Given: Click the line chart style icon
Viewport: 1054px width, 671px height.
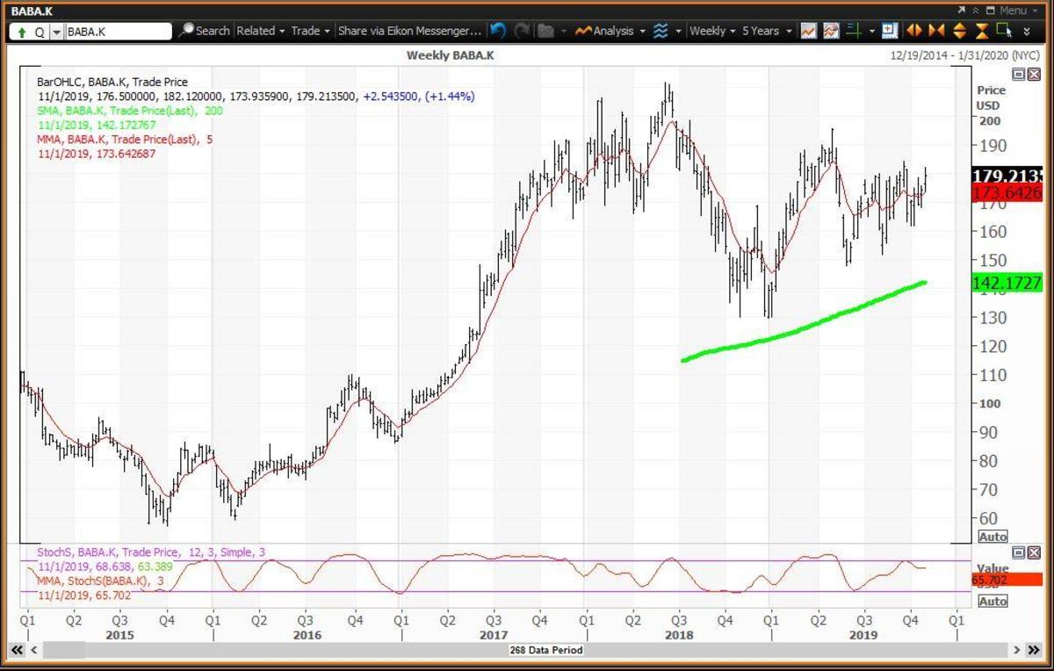Looking at the screenshot, I should coord(808,31).
